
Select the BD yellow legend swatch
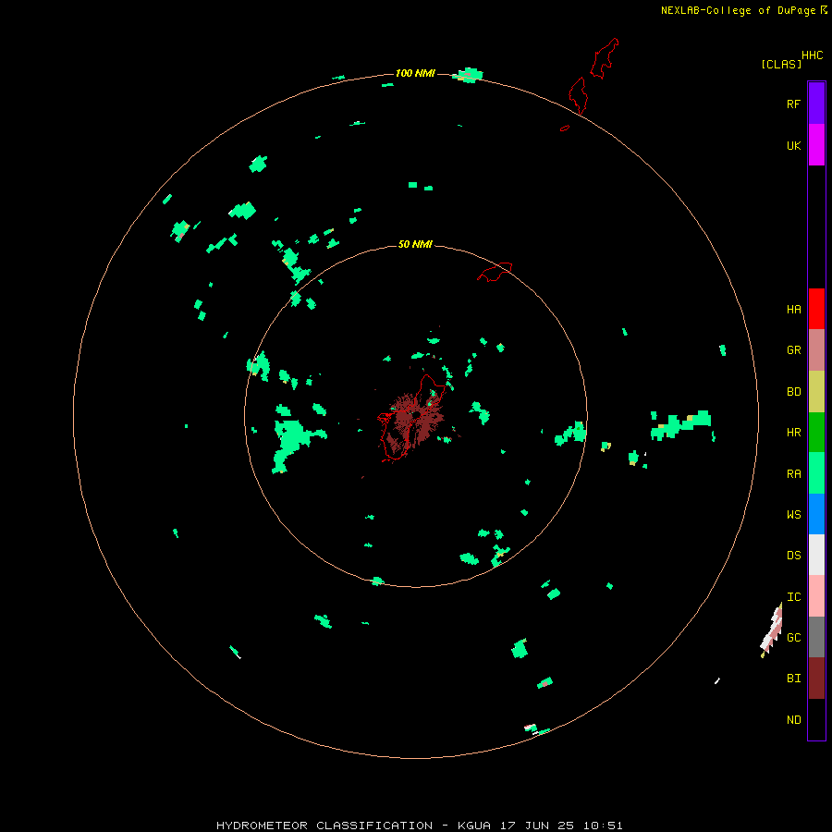(x=816, y=392)
